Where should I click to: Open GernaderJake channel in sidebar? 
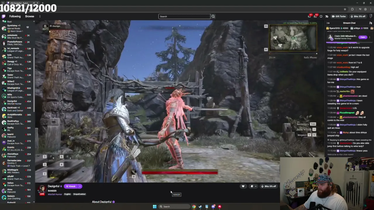17,163
